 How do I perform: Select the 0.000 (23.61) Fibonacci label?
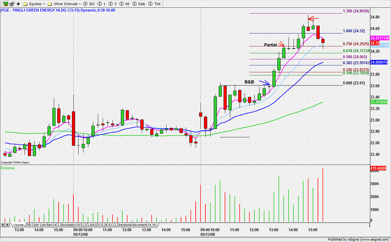354,83
